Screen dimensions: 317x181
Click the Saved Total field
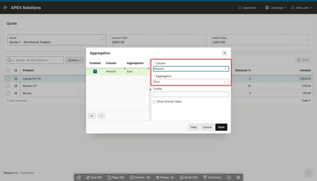tap(260, 40)
